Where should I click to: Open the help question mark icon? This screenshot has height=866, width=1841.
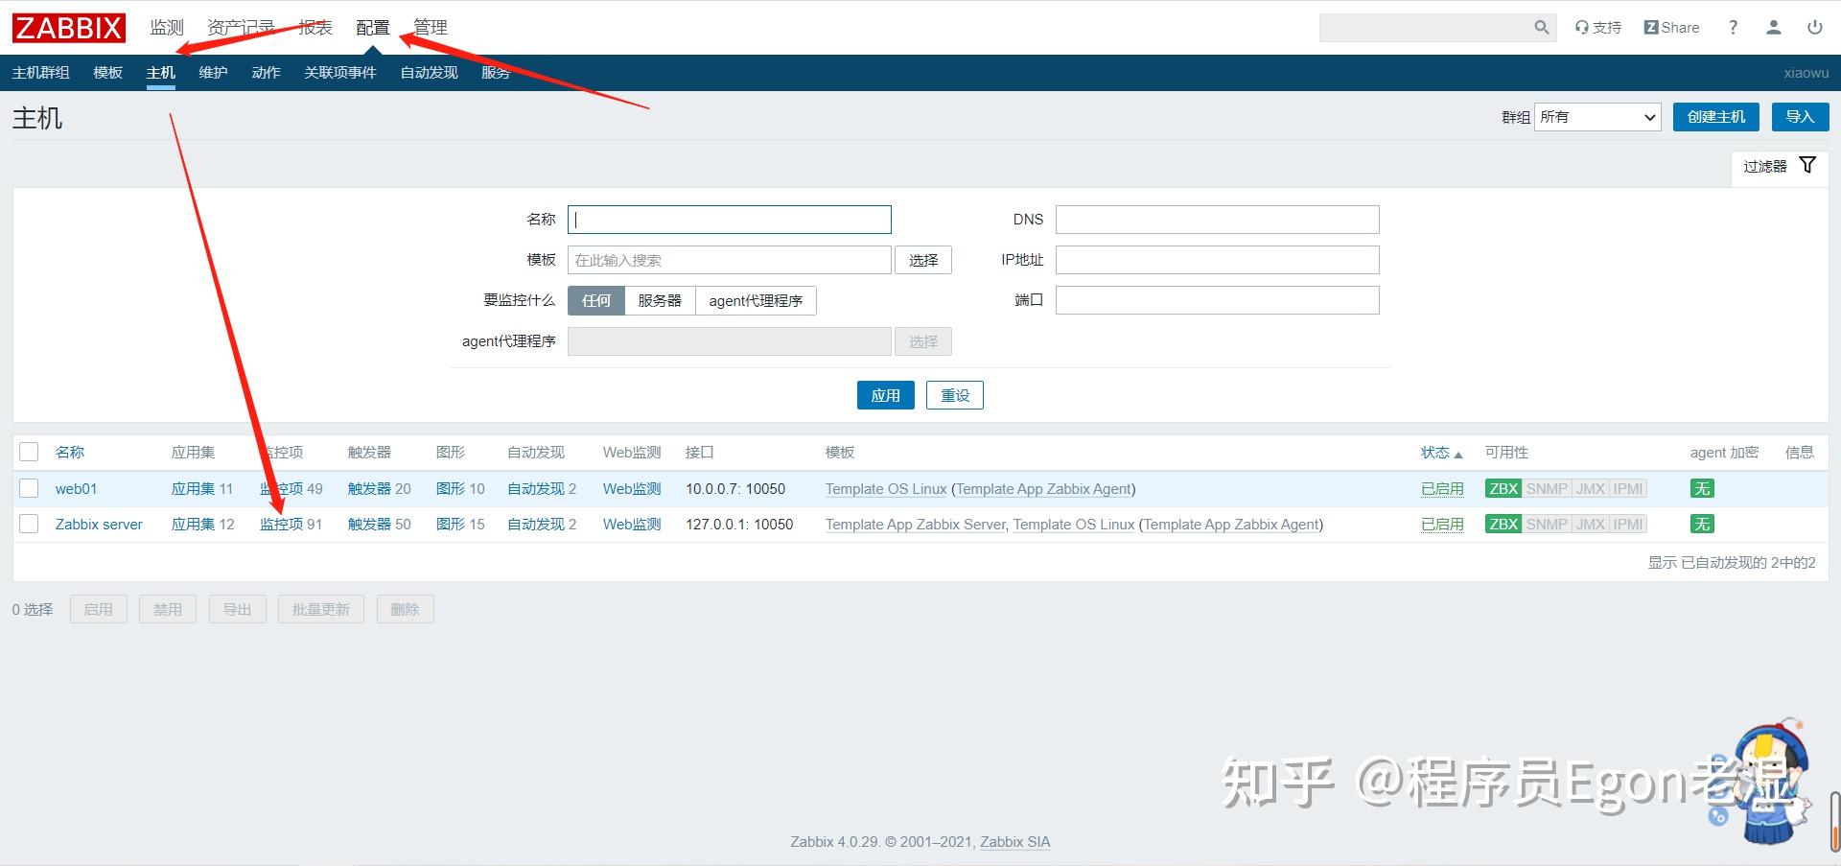[x=1732, y=27]
